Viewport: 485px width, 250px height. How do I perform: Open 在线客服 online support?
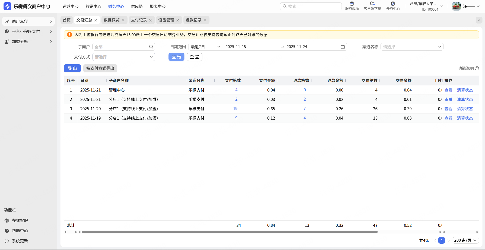[20, 220]
